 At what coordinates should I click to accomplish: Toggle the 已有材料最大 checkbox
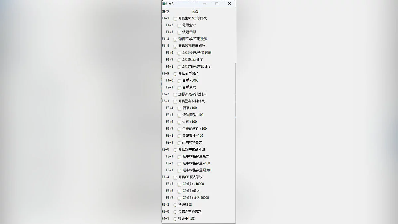click(179, 143)
